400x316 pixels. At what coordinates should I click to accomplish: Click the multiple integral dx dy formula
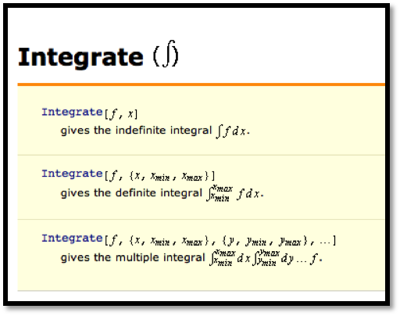click(x=266, y=258)
